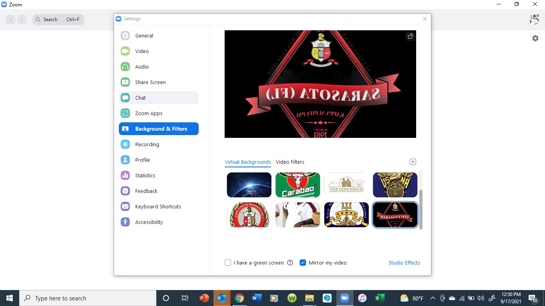Add a new virtual background image
545x306 pixels.
(413, 162)
